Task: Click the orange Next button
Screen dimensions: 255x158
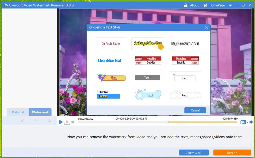Action: click(232, 152)
